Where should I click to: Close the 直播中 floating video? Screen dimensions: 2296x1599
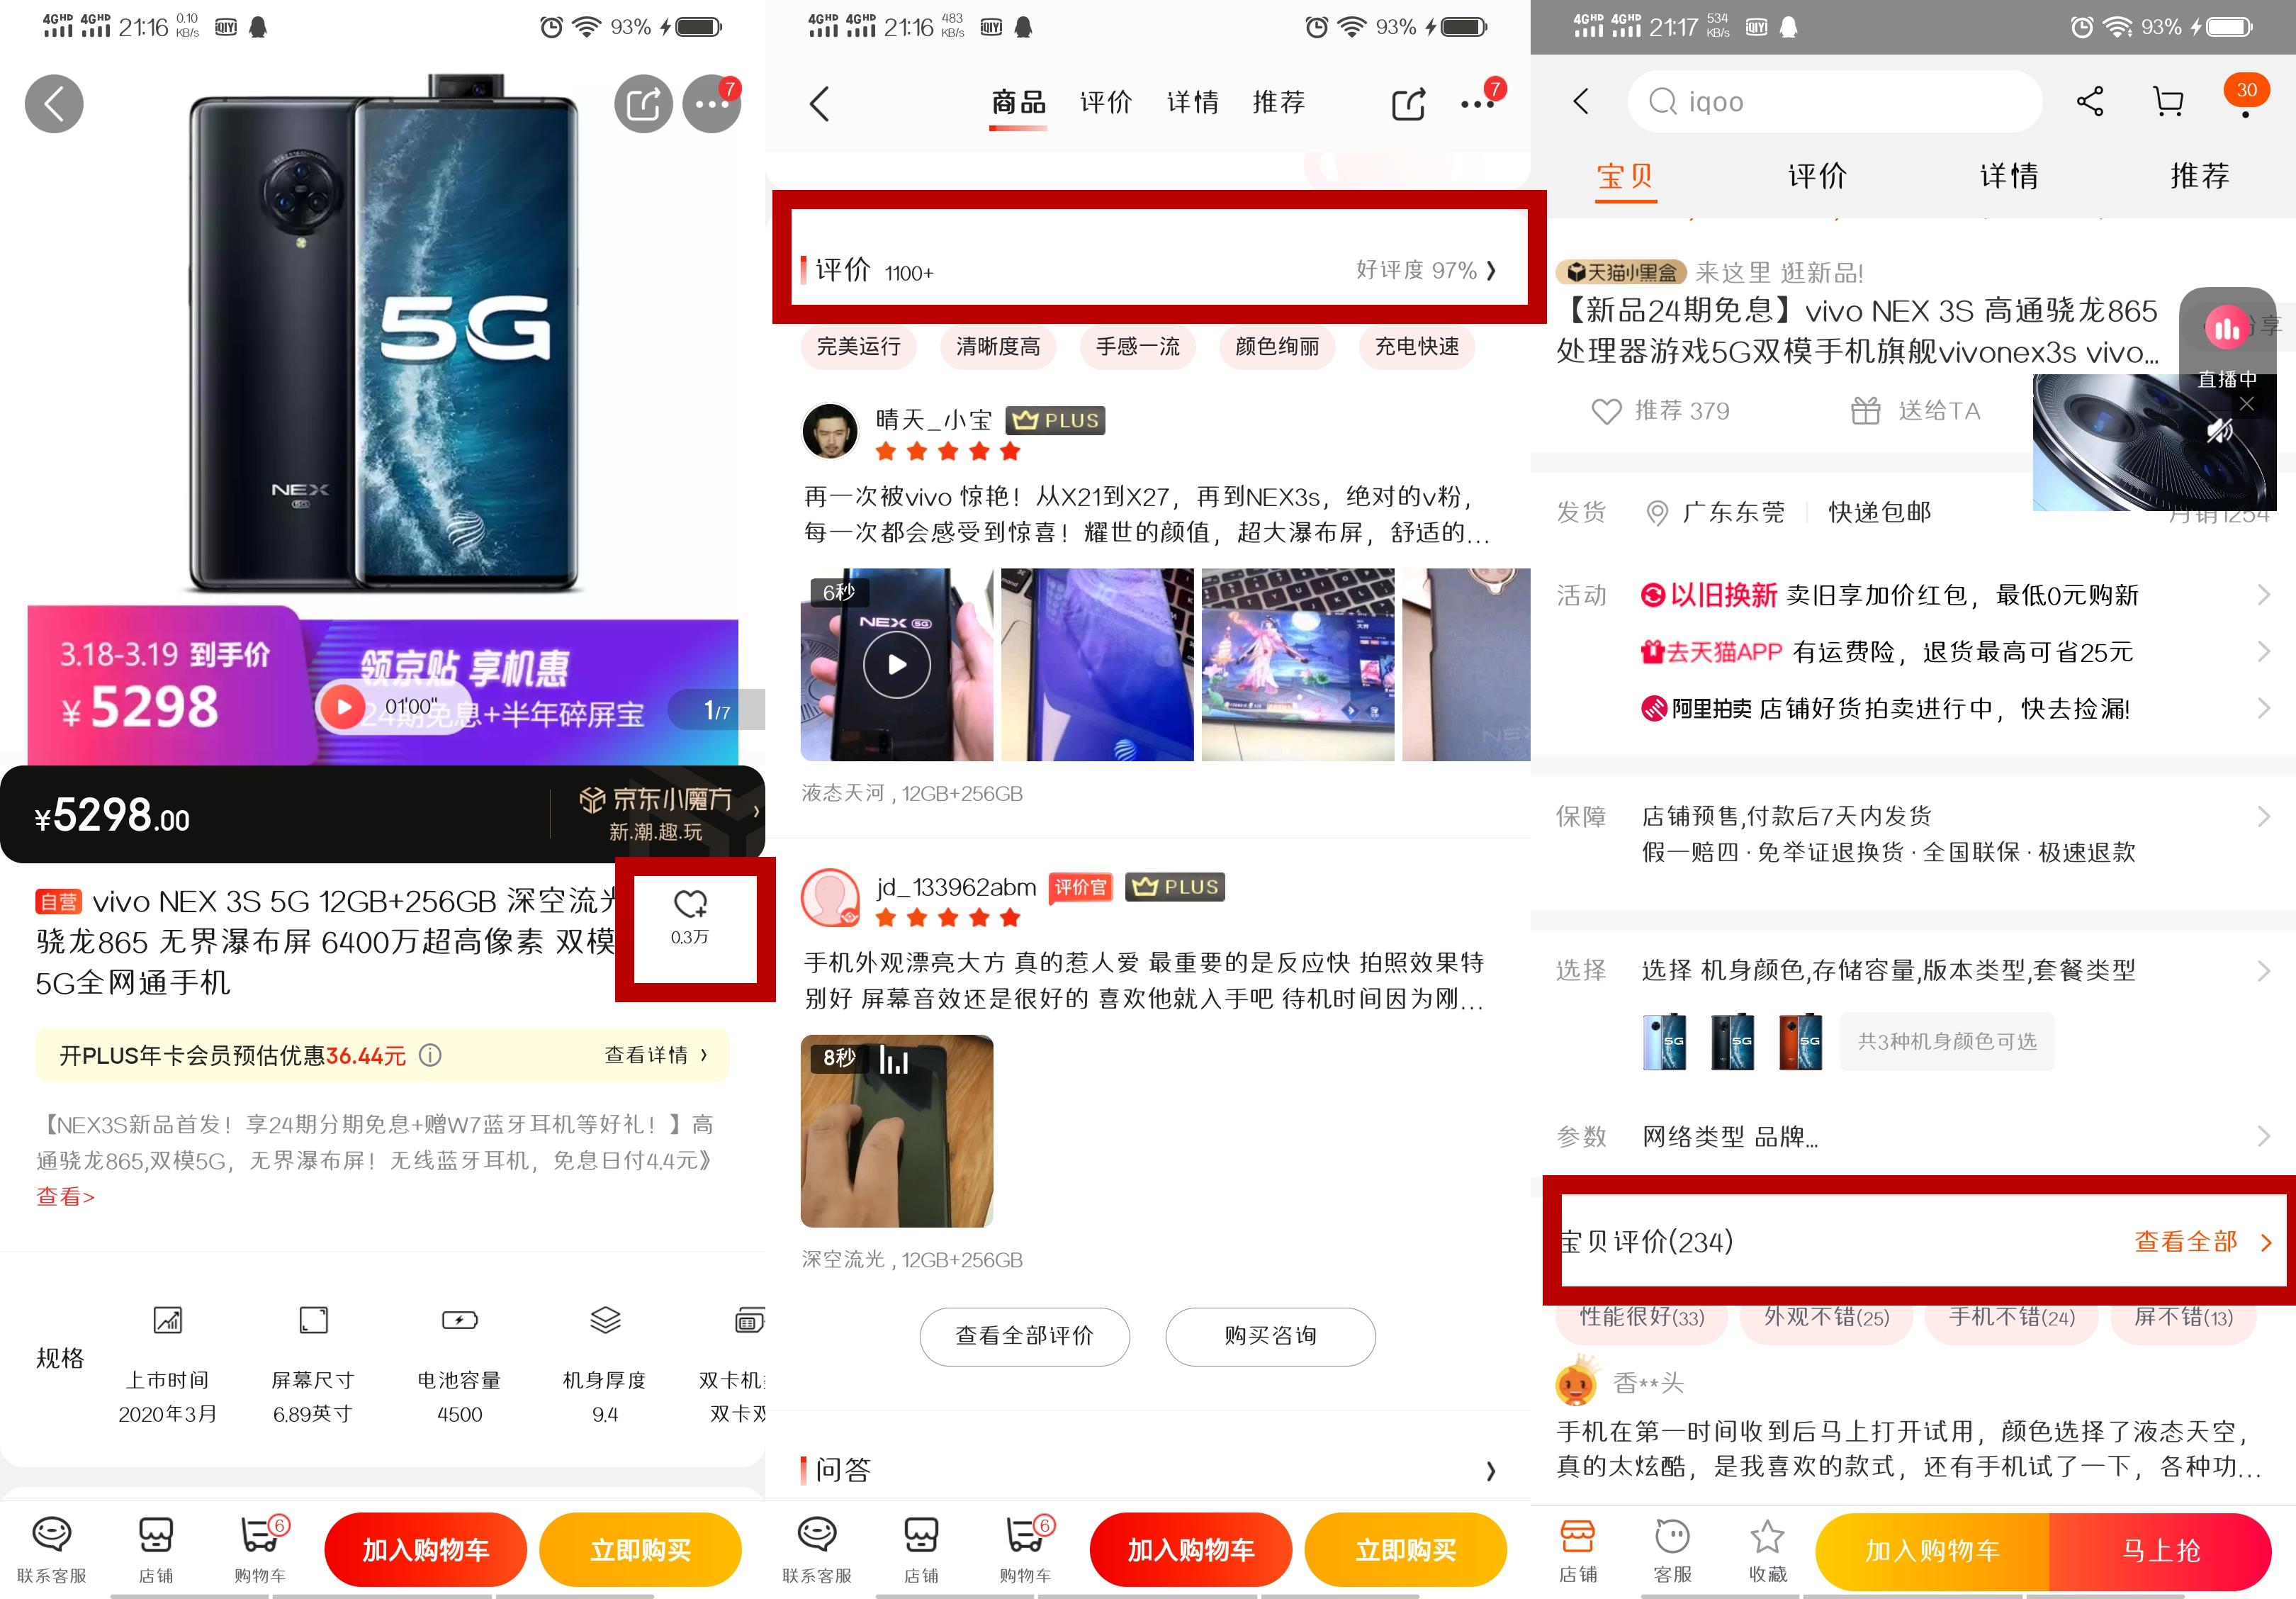(x=2246, y=404)
